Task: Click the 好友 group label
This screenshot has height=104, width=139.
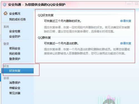Action: click(x=6, y=66)
